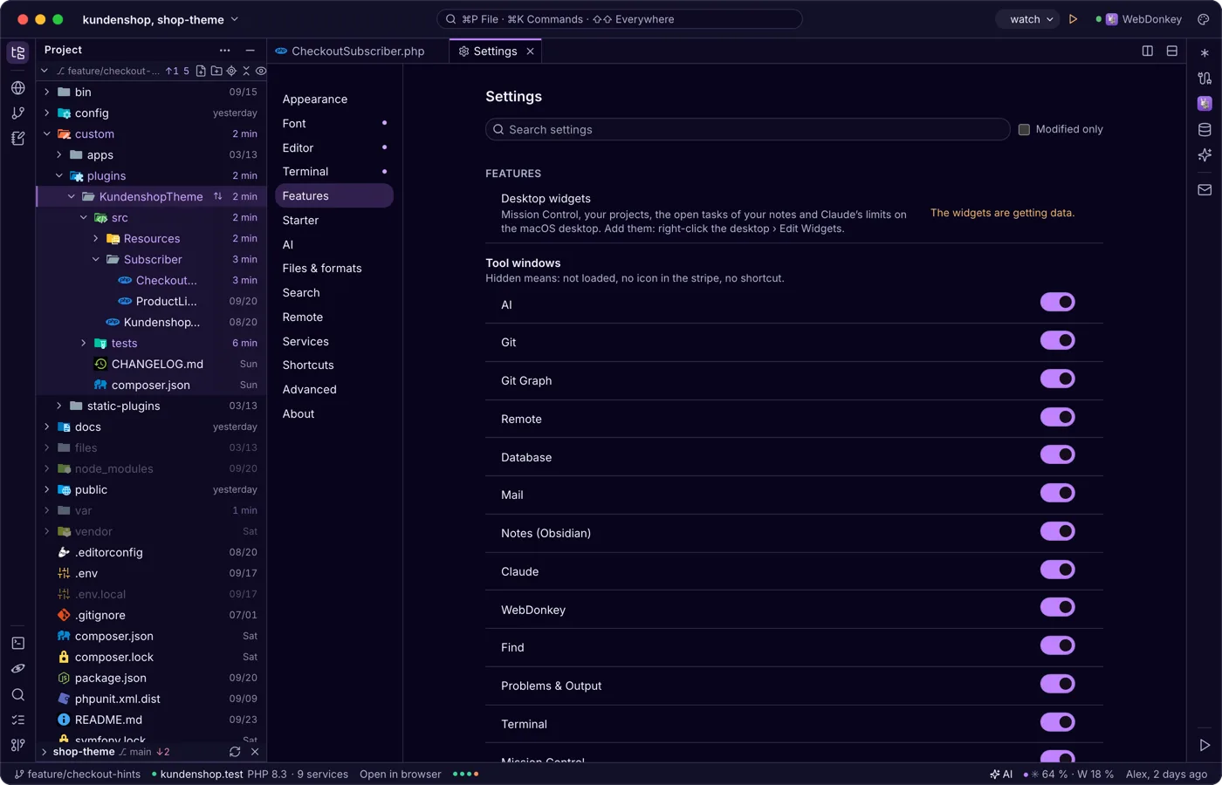The height and width of the screenshot is (785, 1222).
Task: Click the orange Run triangle next to watch
Action: click(x=1074, y=19)
